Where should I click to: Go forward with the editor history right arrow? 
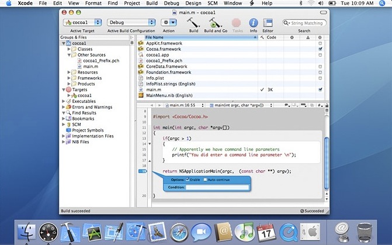[159, 105]
